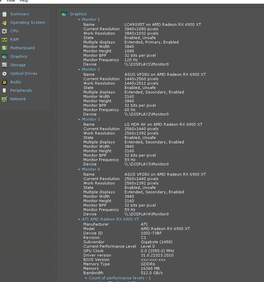The height and width of the screenshot is (282, 264).
Task: Go to the CPU section
Action: point(14,31)
